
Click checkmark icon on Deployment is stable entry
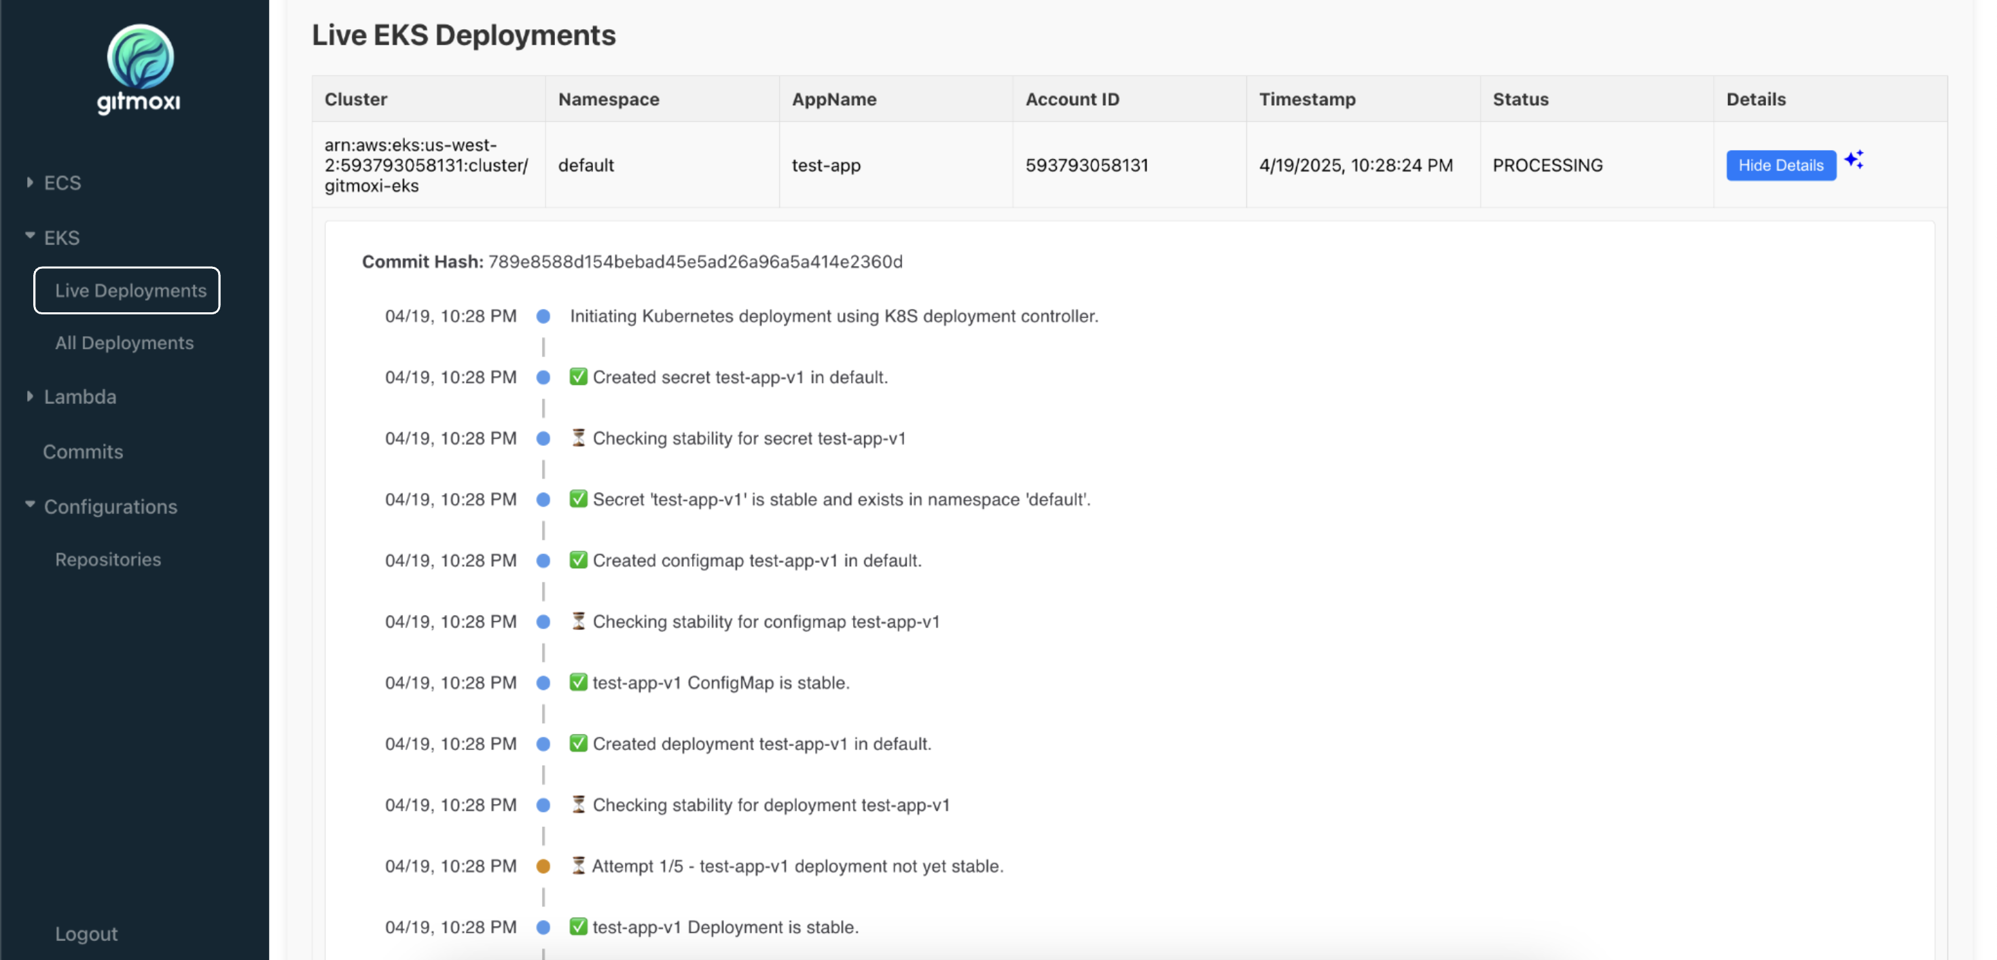click(578, 927)
